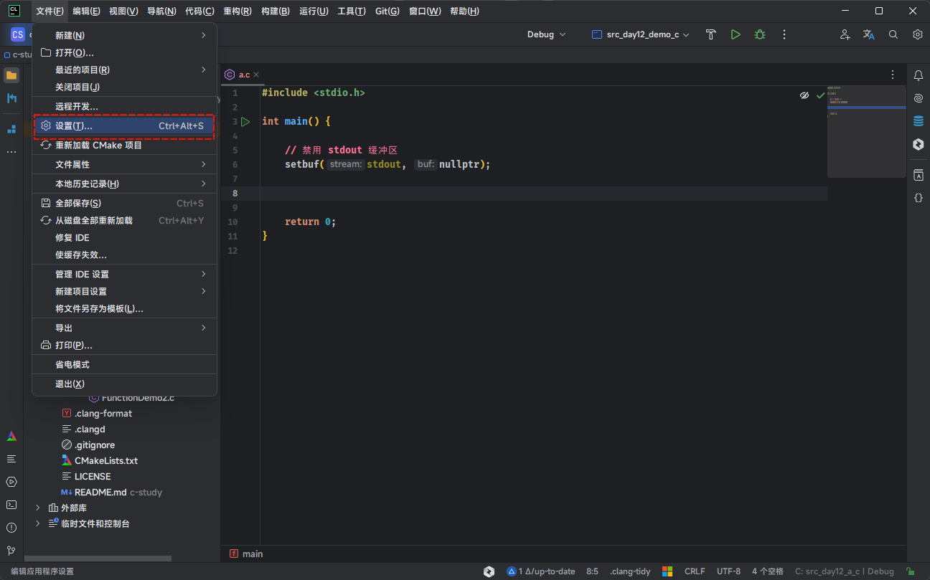The height and width of the screenshot is (580, 930).
Task: Select 设置(T)... from the File menu
Action: coord(74,125)
